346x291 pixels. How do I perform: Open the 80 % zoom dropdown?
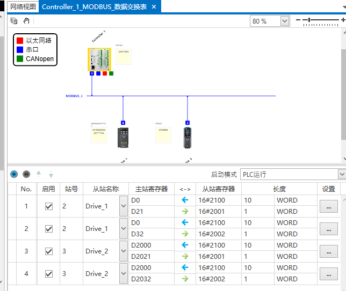pos(285,21)
